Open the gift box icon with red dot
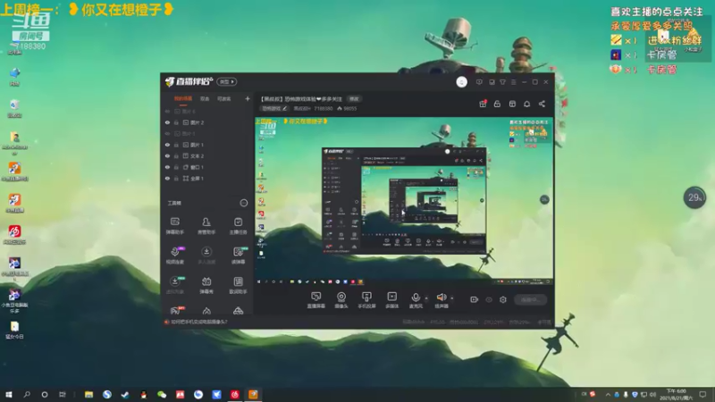Screen dimensions: 715x402 point(483,104)
